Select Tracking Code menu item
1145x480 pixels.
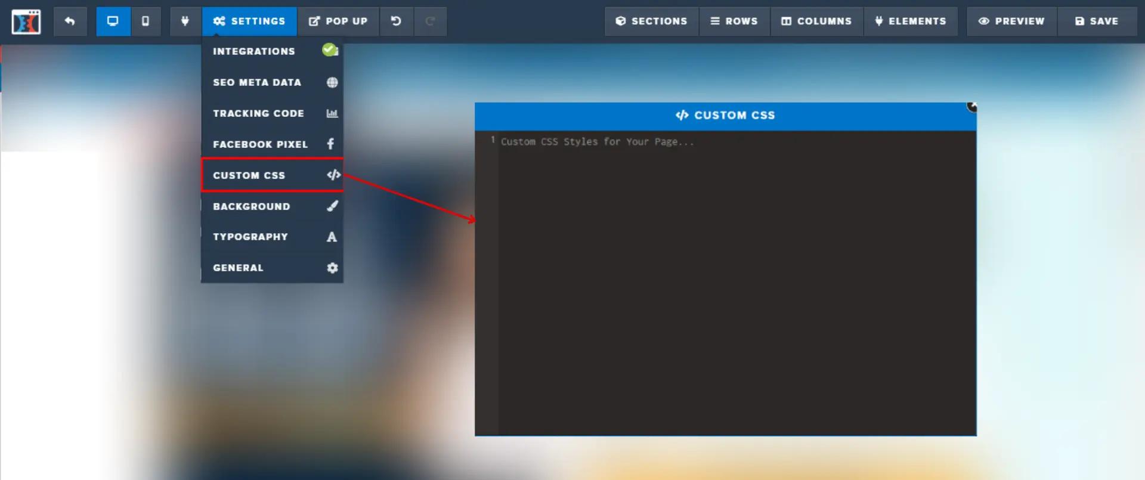tap(272, 113)
